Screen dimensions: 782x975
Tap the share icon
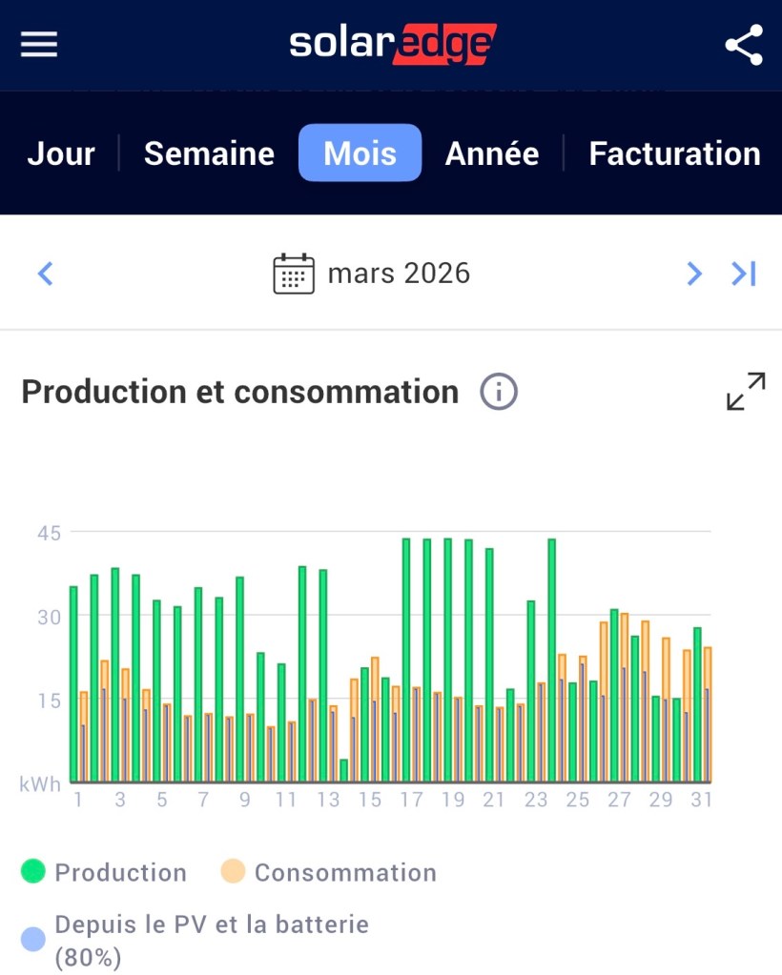744,45
